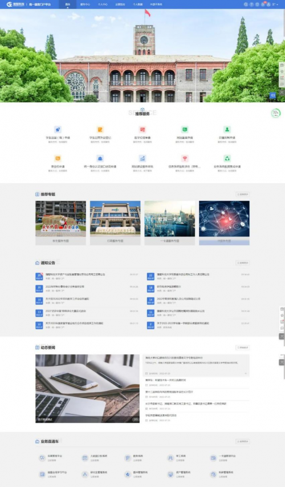Click the 32% circular progress indicator
The height and width of the screenshot is (487, 285).
click(275, 113)
